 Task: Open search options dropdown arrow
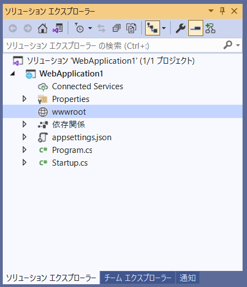tap(238, 45)
